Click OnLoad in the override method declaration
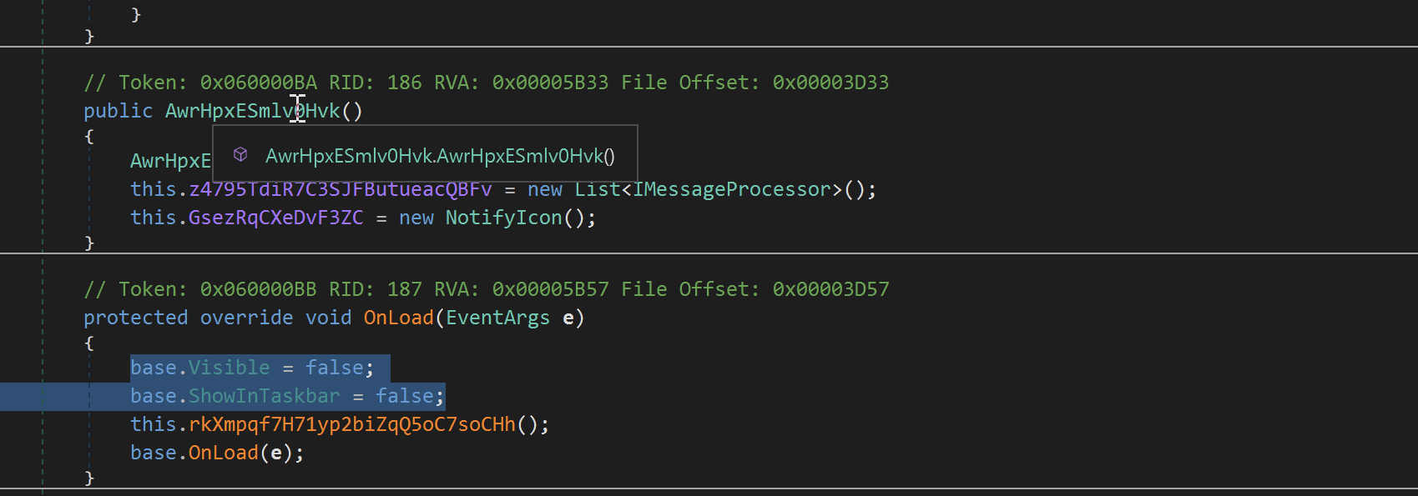1418x496 pixels. [x=398, y=318]
